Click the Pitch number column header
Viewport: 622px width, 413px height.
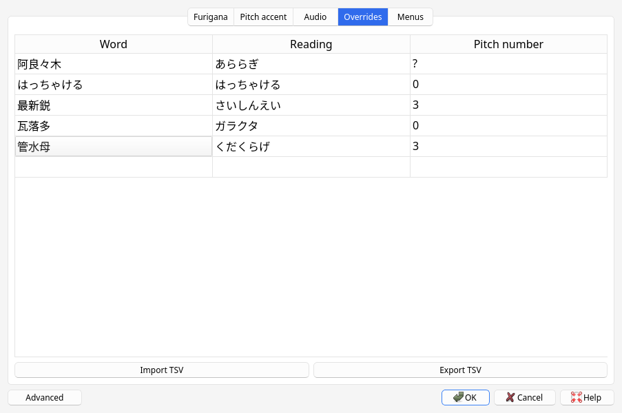coord(508,44)
